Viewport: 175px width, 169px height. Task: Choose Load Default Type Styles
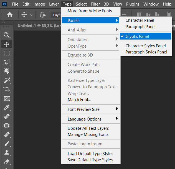tap(91, 153)
